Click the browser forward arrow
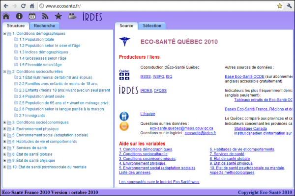The image size is (295, 196). [x=14, y=6]
